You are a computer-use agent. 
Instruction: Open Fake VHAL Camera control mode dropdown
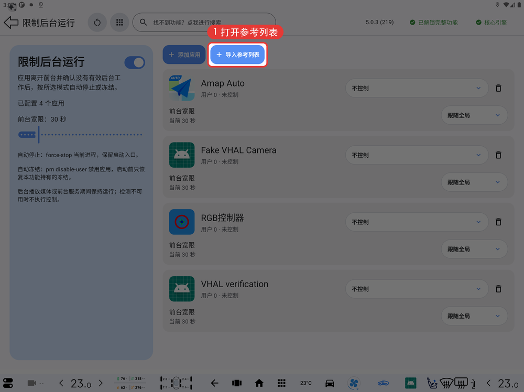click(417, 155)
